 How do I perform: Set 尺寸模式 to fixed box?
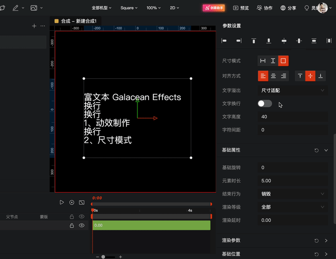click(x=283, y=61)
